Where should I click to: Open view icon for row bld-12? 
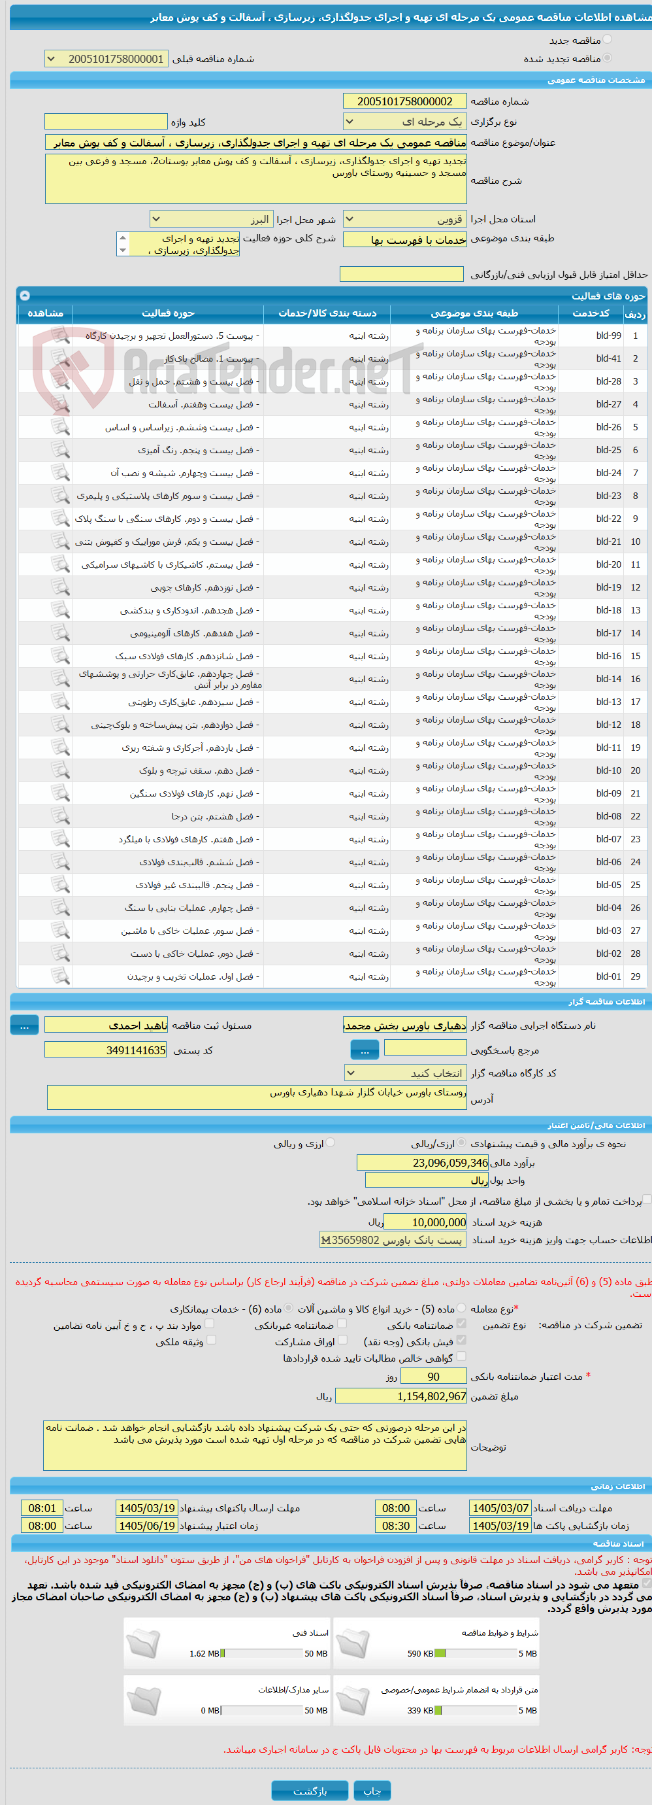click(x=61, y=725)
